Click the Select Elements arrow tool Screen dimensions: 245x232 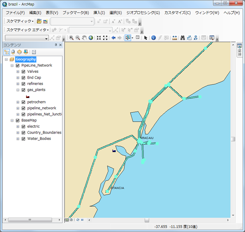pos(146,38)
